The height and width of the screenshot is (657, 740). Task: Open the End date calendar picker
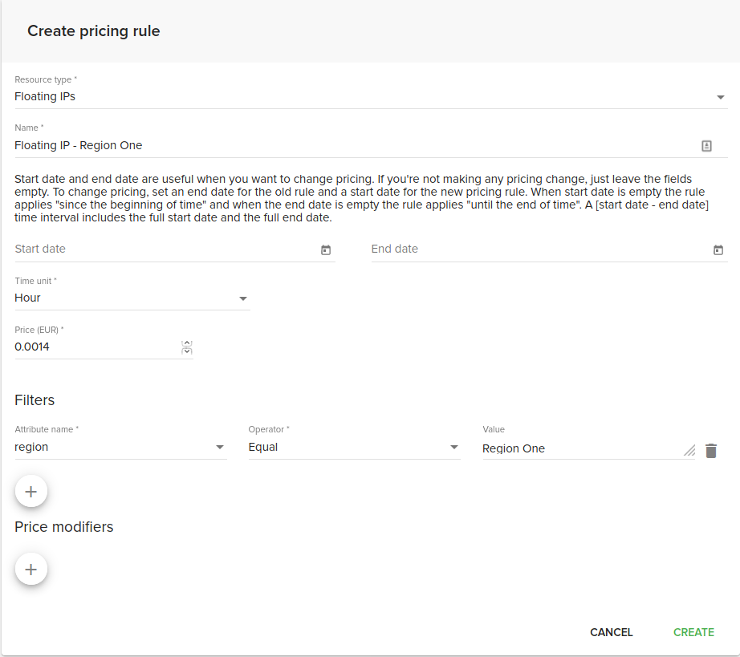(x=718, y=250)
